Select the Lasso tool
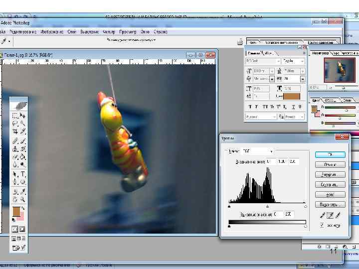The width and height of the screenshot is (359, 269). (15, 124)
